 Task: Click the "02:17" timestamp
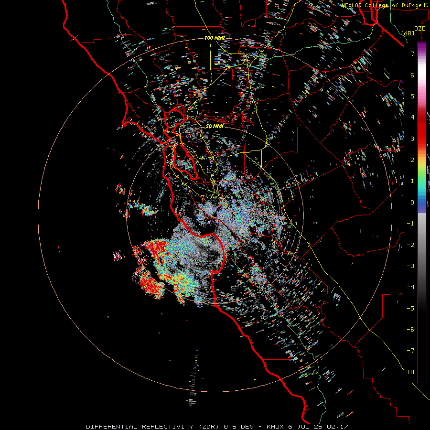coord(338,427)
